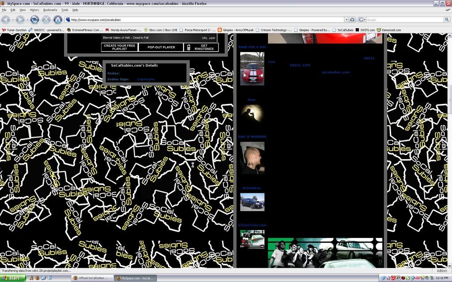
Task: Open the RARE FSX # 086 friend thumbnail
Action: pyautogui.click(x=252, y=68)
